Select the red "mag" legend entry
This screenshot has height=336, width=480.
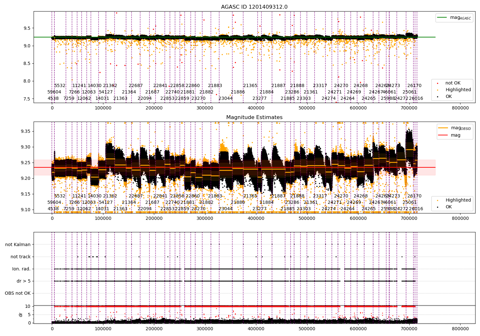coord(450,135)
